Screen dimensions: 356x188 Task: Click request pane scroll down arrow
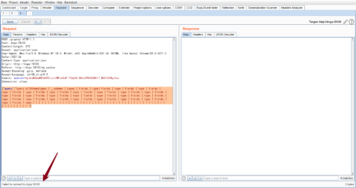tap(174, 174)
